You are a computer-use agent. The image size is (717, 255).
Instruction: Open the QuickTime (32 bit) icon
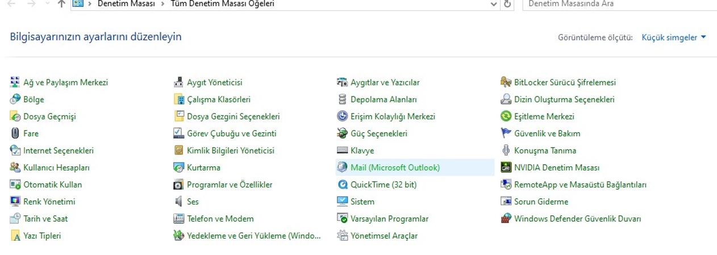coord(342,185)
